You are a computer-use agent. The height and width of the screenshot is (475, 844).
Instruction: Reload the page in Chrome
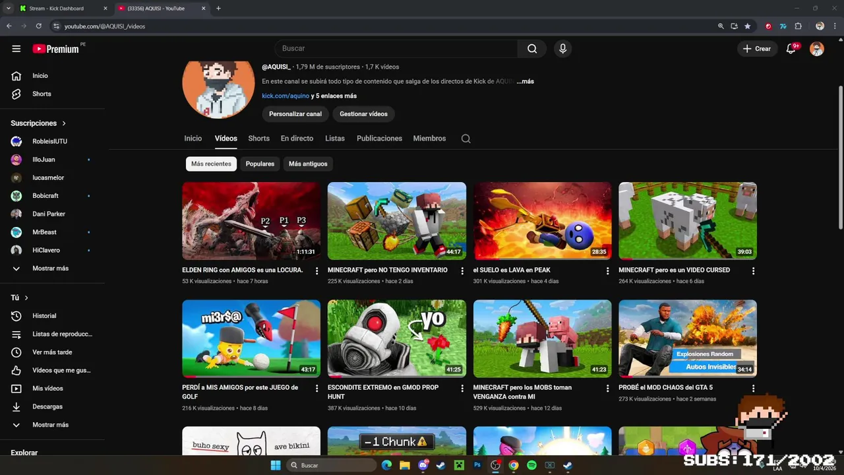pos(39,26)
